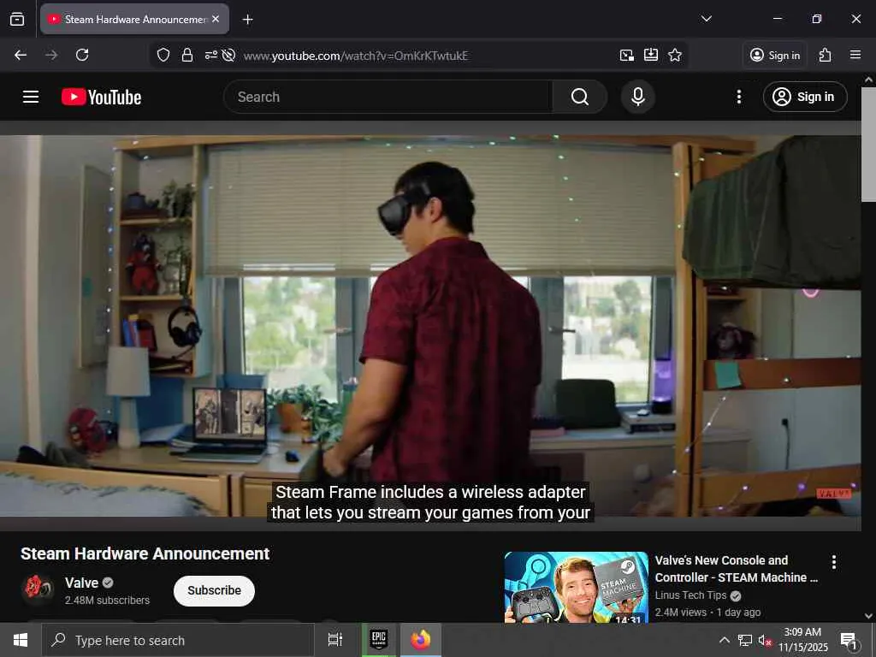876x657 pixels.
Task: Open Firefox application menu
Action: click(x=855, y=55)
